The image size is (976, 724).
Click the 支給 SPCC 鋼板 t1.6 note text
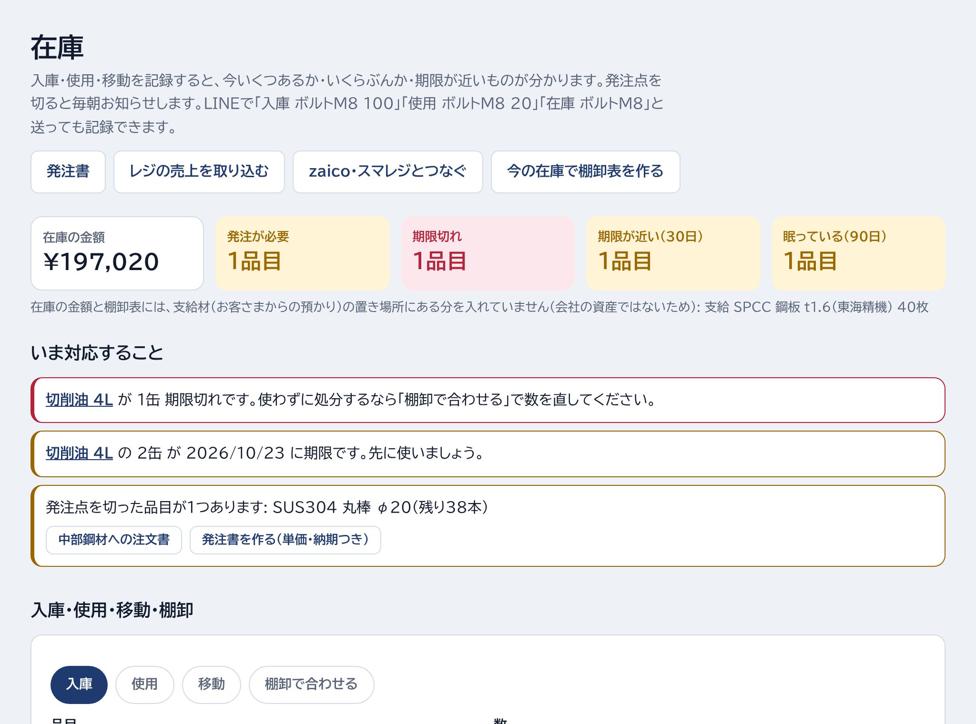tap(816, 307)
